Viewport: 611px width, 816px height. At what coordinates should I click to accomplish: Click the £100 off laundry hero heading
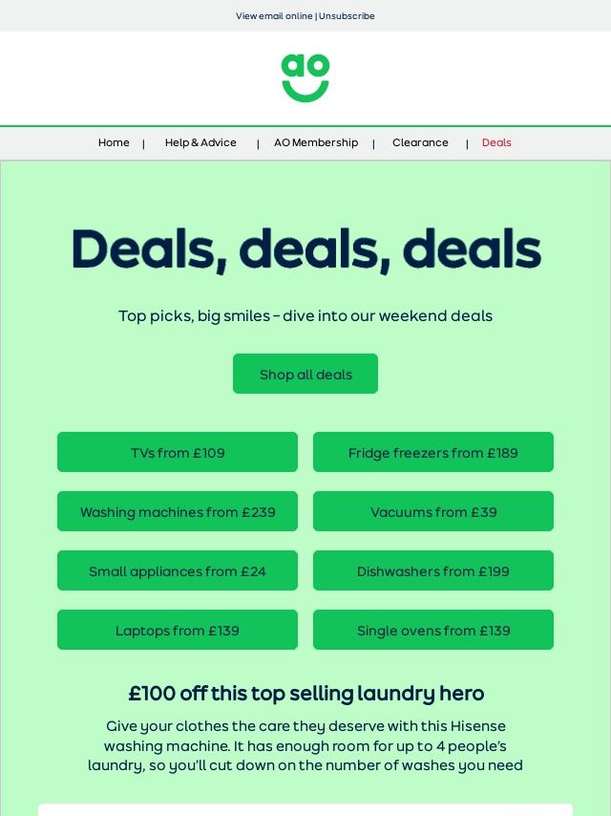point(305,693)
